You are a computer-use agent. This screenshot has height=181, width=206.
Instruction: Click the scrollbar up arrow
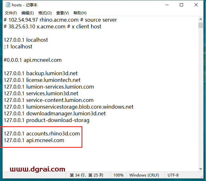(x=201, y=19)
